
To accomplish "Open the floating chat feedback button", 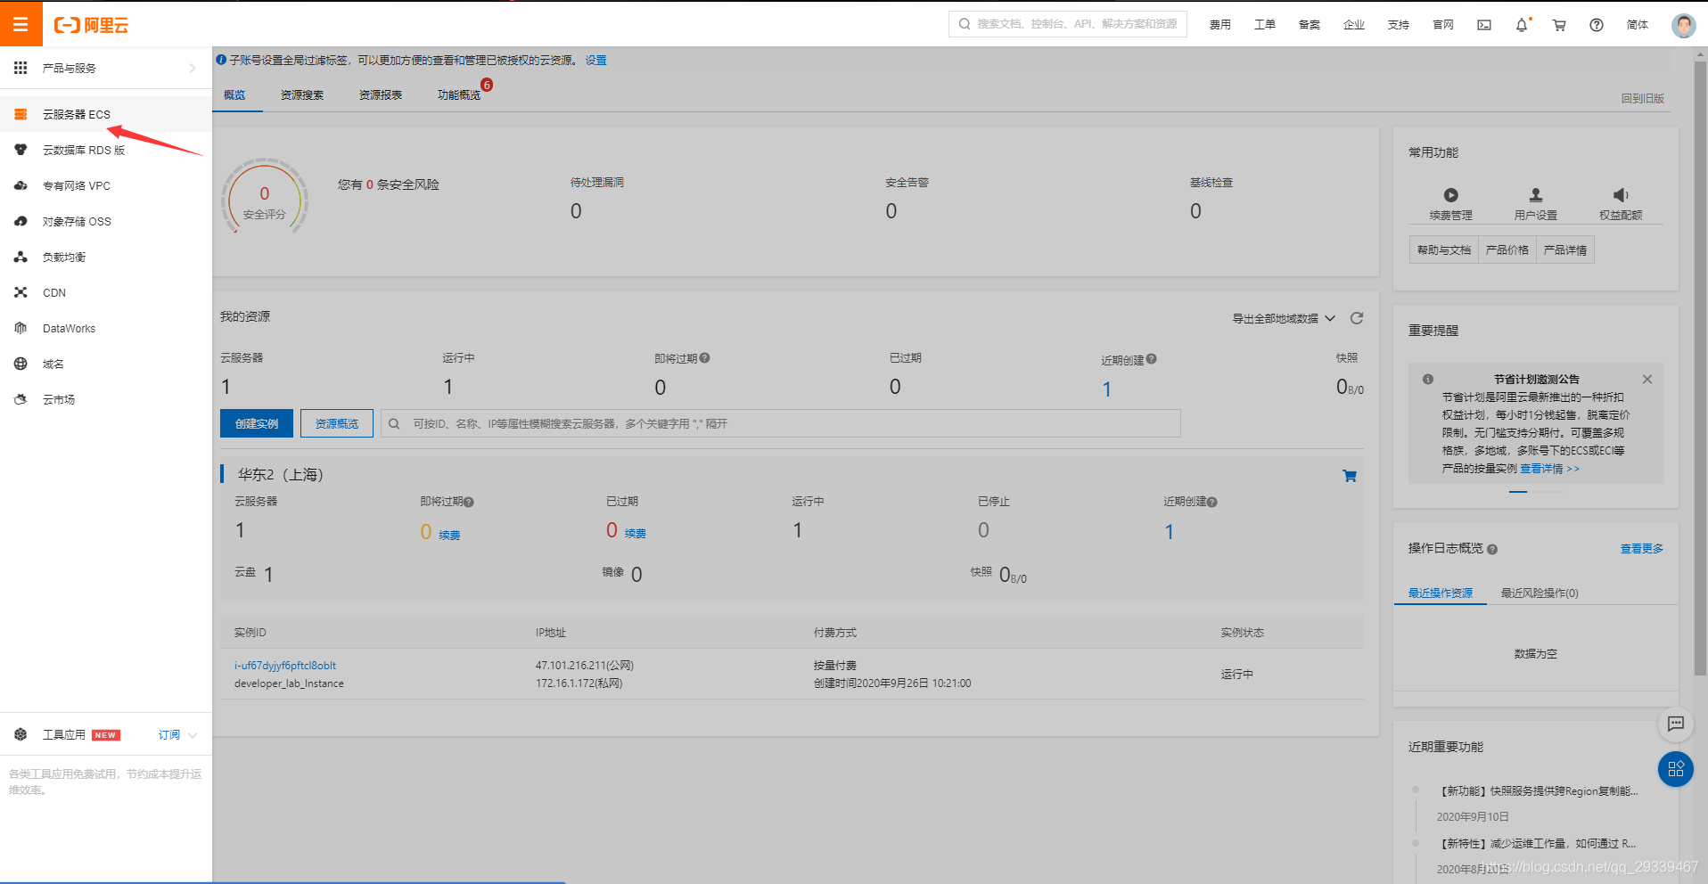I will click(1676, 724).
